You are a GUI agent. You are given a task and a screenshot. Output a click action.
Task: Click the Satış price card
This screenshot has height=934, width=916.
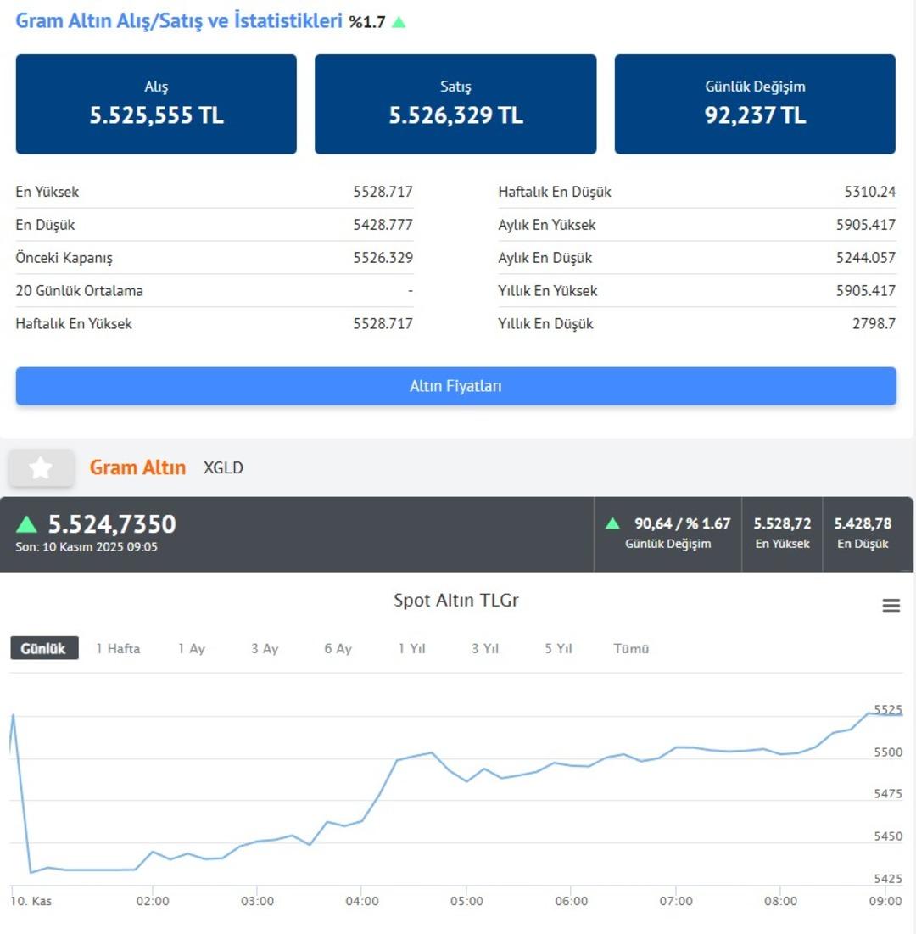click(x=455, y=104)
